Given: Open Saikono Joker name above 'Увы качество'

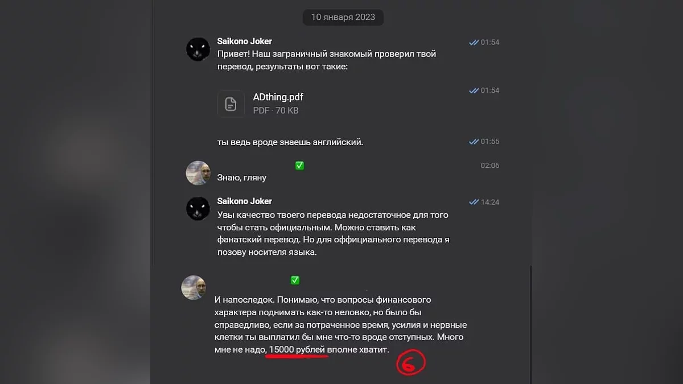Looking at the screenshot, I should [245, 201].
